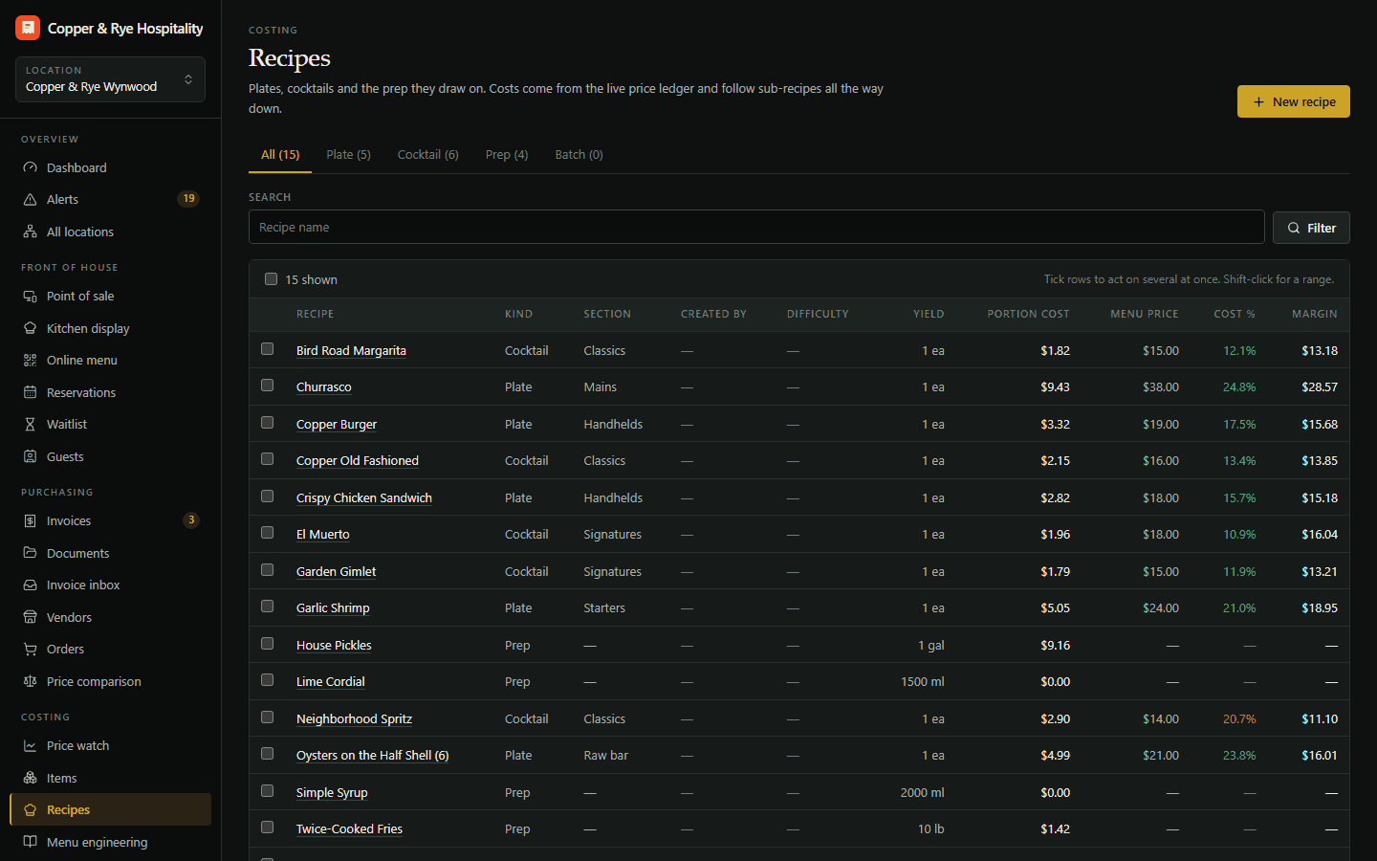Screen dimensions: 1377x861
Task: Click the Point of sale icon
Action: click(30, 296)
